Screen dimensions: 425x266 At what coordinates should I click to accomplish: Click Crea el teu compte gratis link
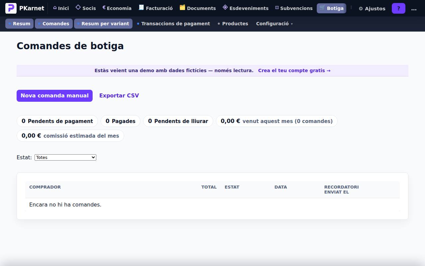coord(294,70)
